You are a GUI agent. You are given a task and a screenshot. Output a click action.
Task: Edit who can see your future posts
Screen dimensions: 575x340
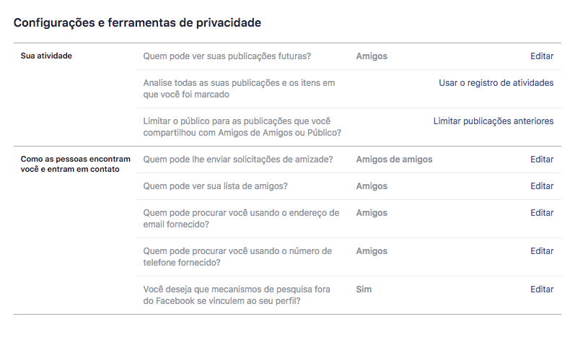click(x=542, y=56)
